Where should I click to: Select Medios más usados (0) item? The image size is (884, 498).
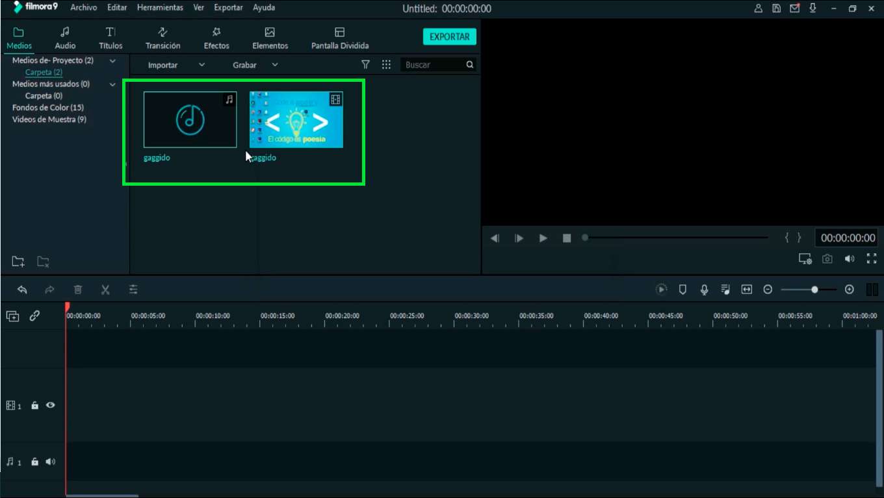tap(51, 84)
